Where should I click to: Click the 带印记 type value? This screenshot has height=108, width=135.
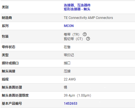(x=69, y=55)
